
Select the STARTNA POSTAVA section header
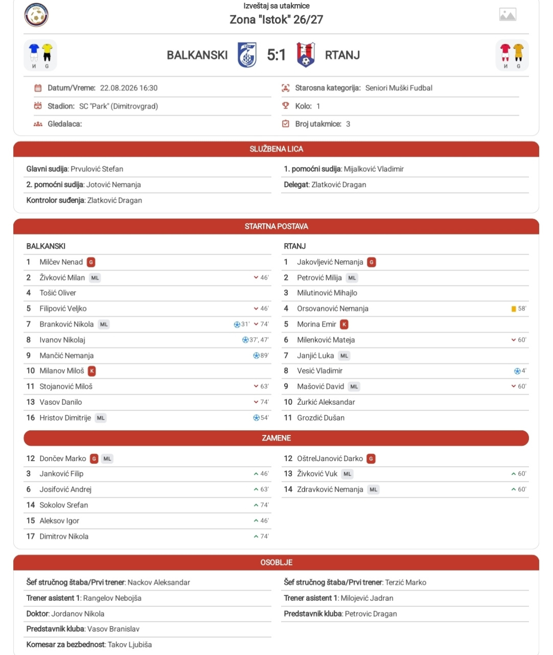coord(276,226)
